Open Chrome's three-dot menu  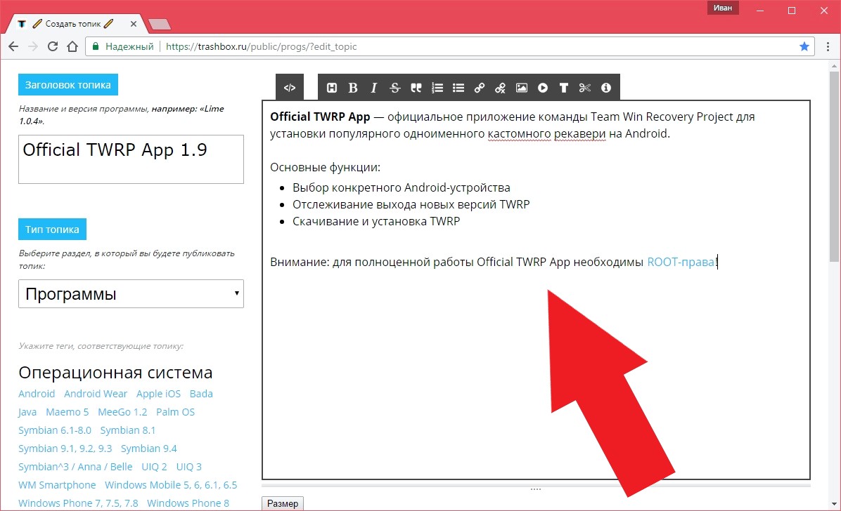click(828, 46)
